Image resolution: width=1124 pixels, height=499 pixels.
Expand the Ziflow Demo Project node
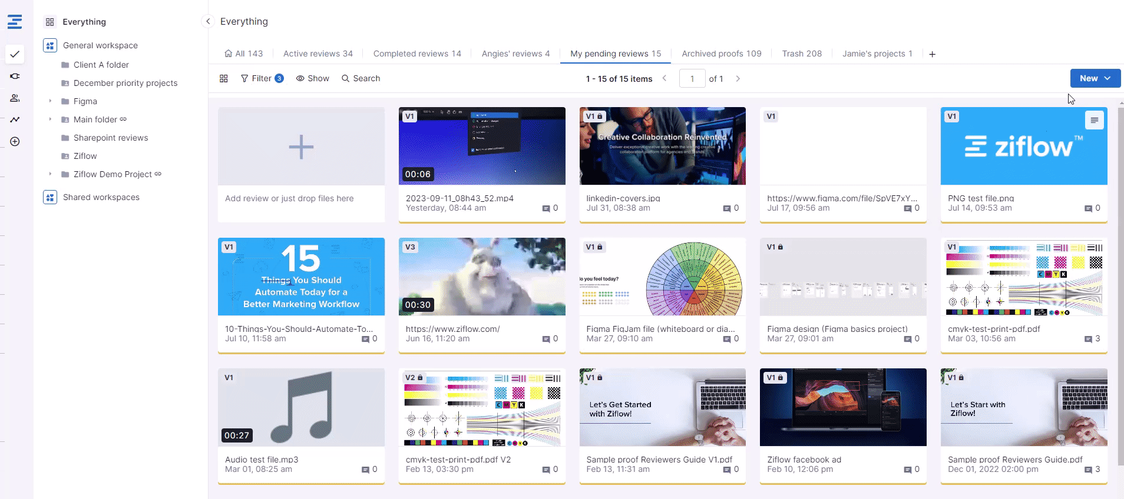click(x=50, y=174)
